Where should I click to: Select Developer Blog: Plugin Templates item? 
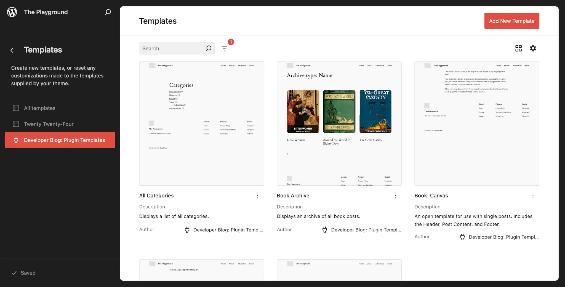pos(60,140)
